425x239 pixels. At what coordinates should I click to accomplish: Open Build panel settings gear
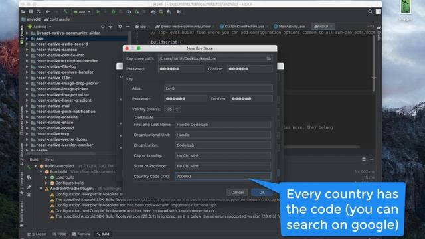tap(364, 159)
